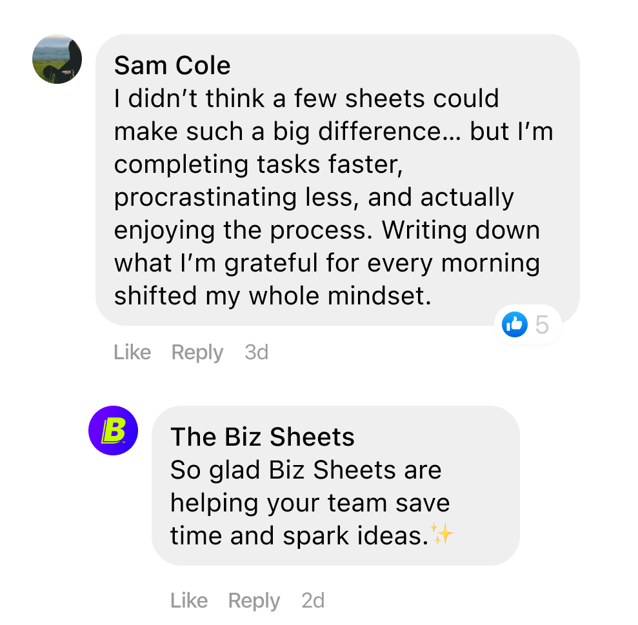Click 'So glad Biz Sheets are' text
The height and width of the screenshot is (625, 638).
click(306, 471)
